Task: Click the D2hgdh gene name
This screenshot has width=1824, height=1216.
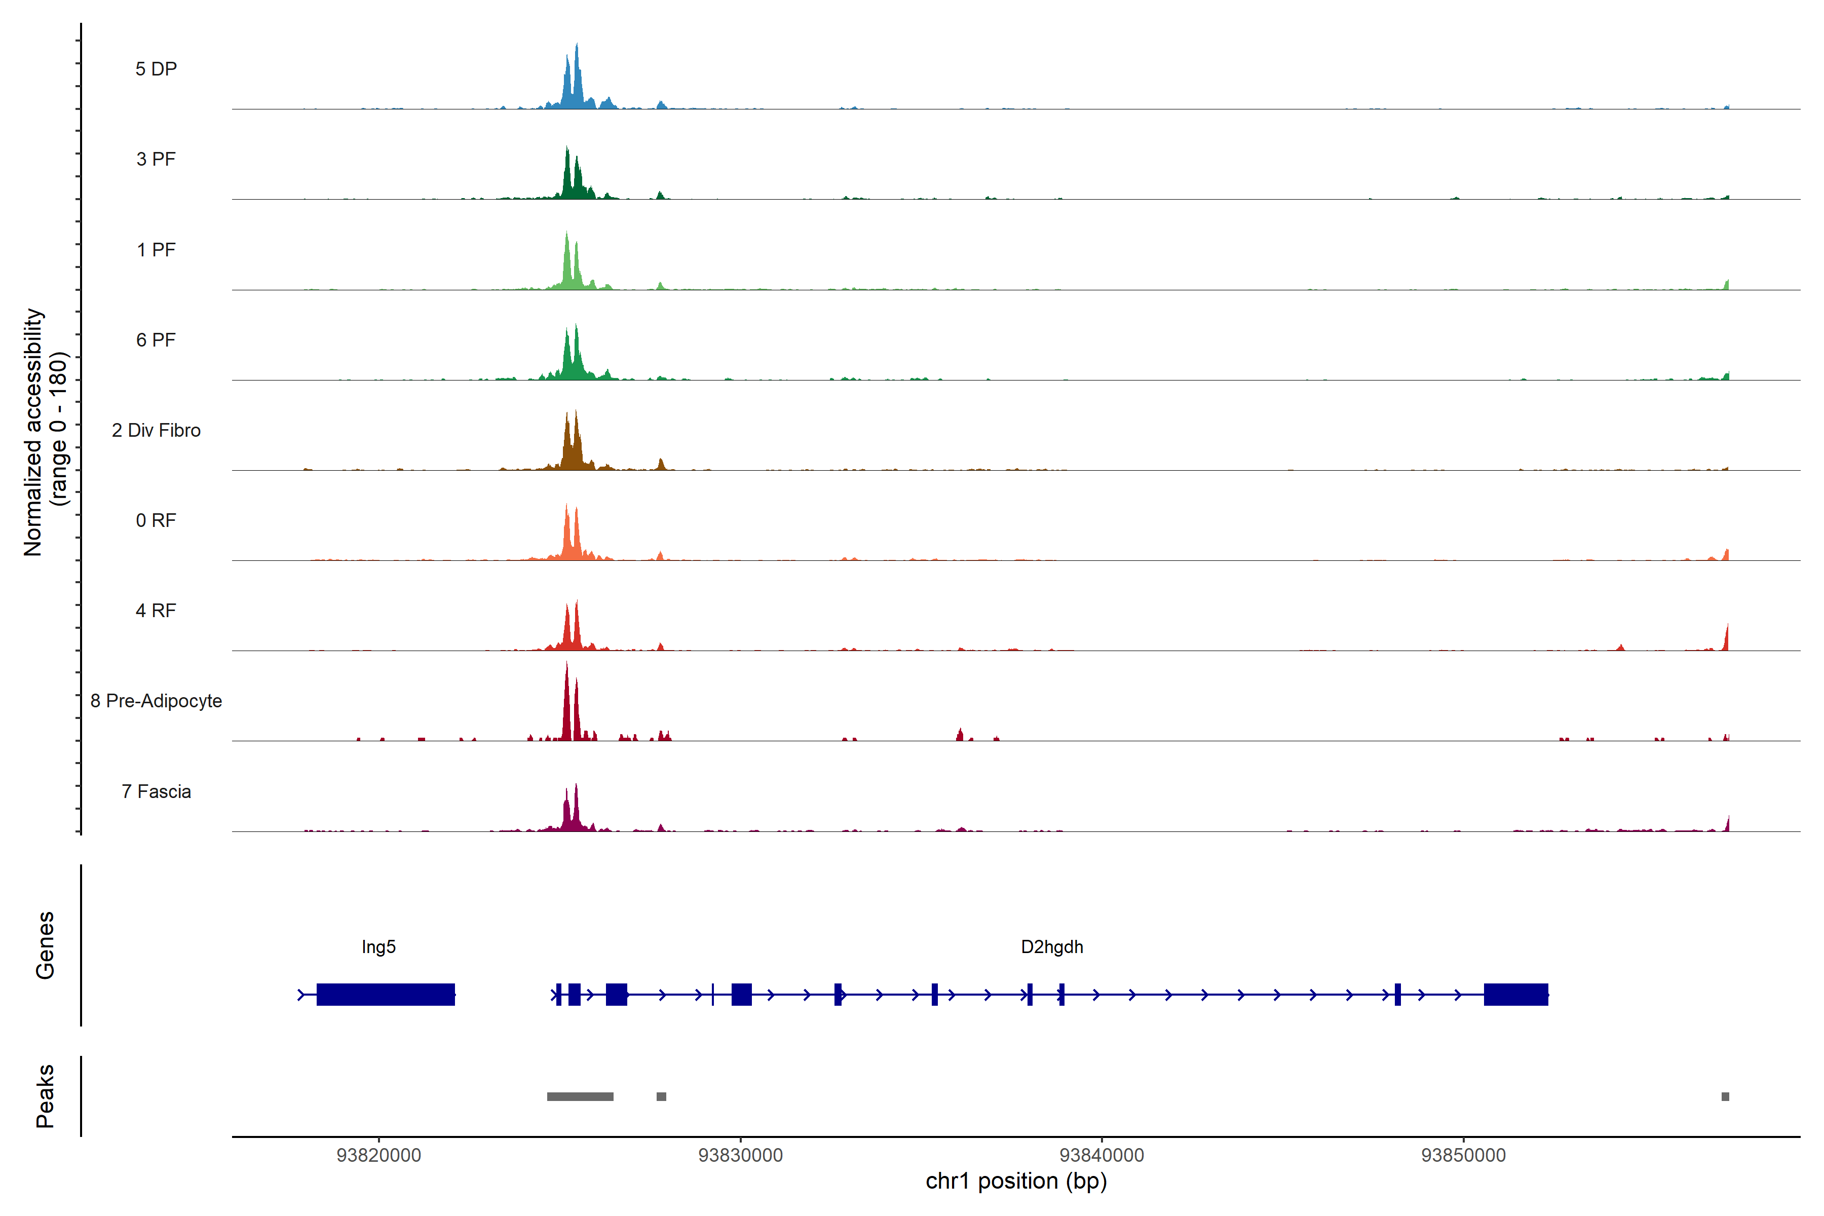Action: pos(1052,947)
